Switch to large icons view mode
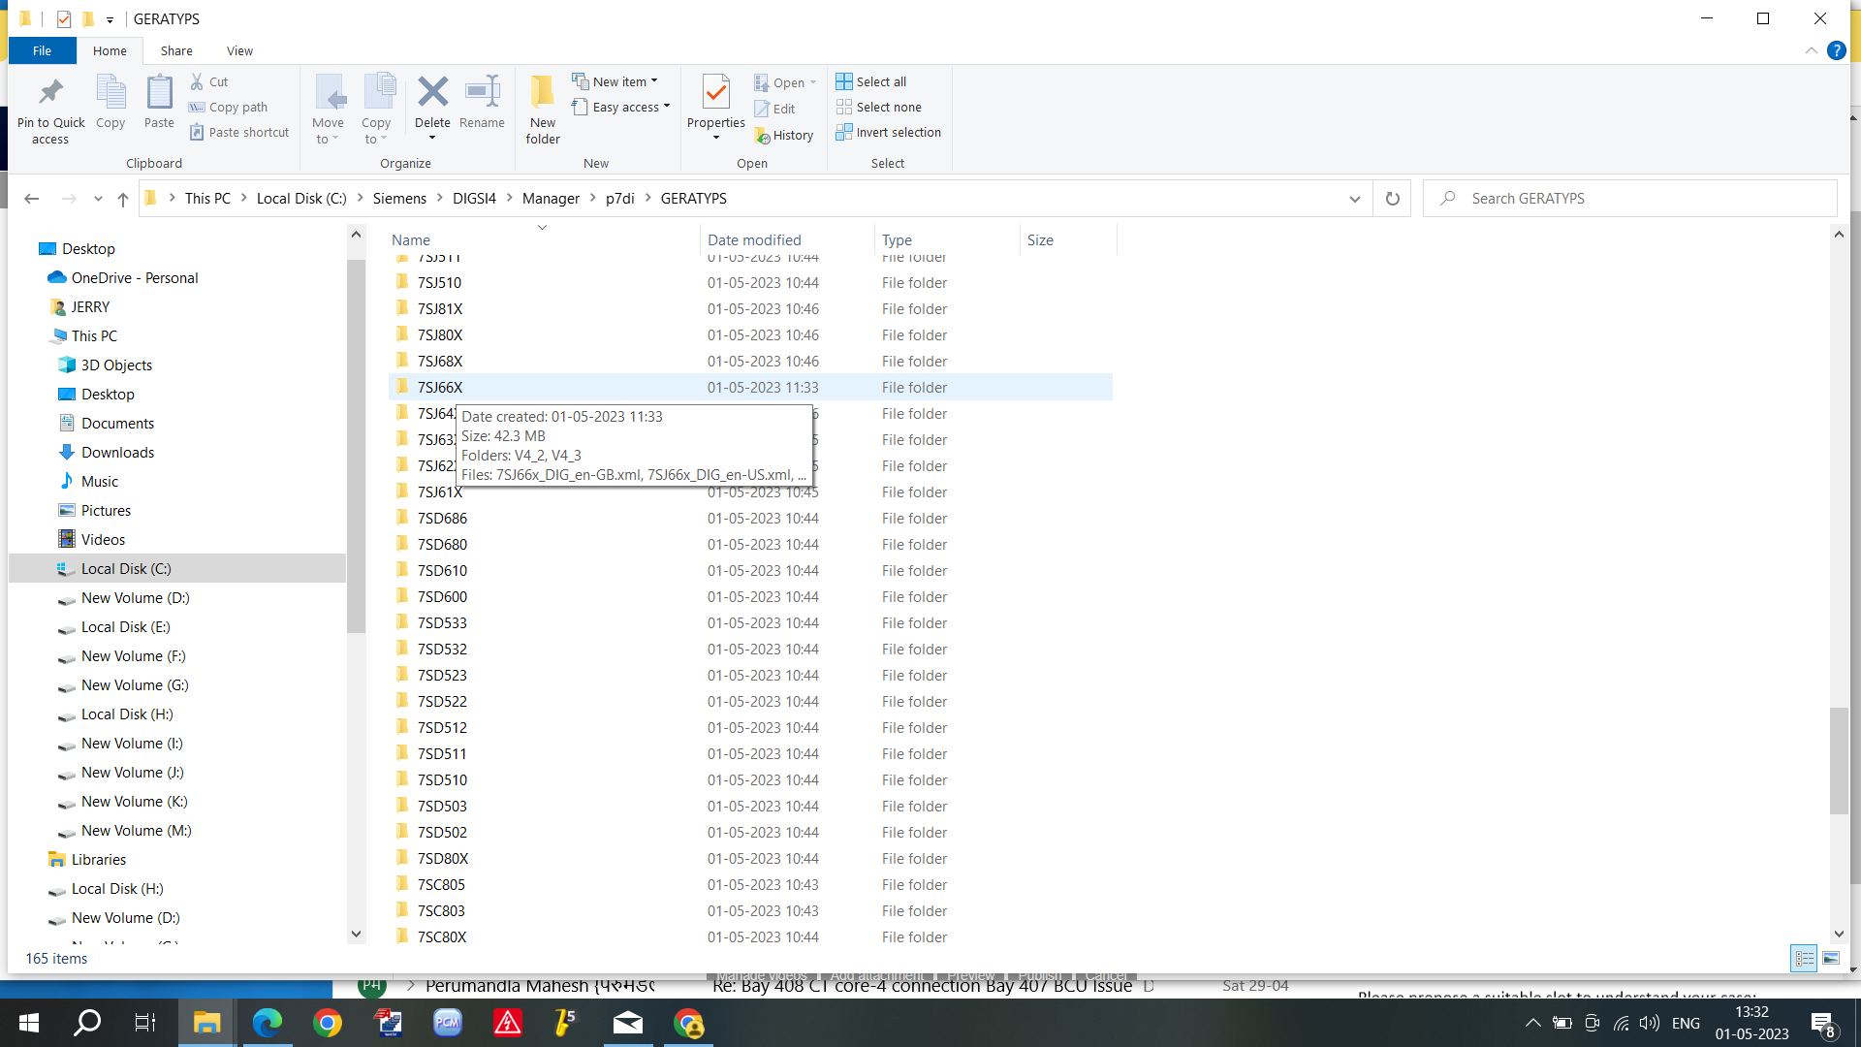Image resolution: width=1861 pixels, height=1047 pixels. (x=1831, y=958)
